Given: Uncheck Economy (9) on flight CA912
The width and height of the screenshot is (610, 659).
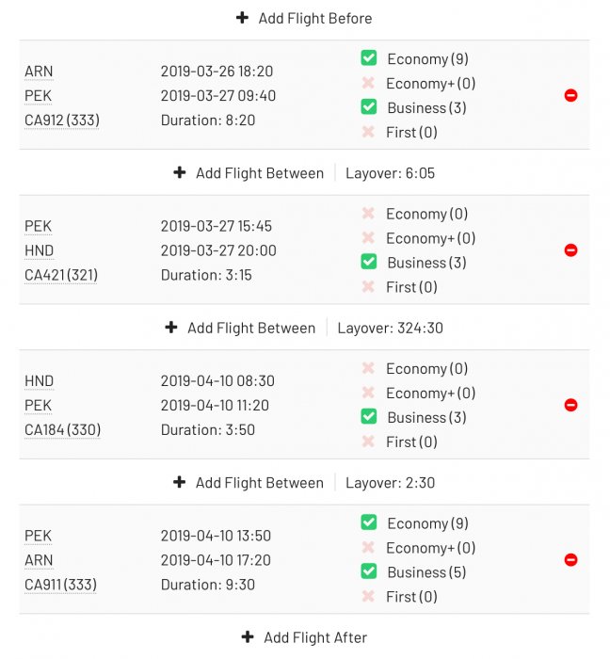Looking at the screenshot, I should (369, 58).
